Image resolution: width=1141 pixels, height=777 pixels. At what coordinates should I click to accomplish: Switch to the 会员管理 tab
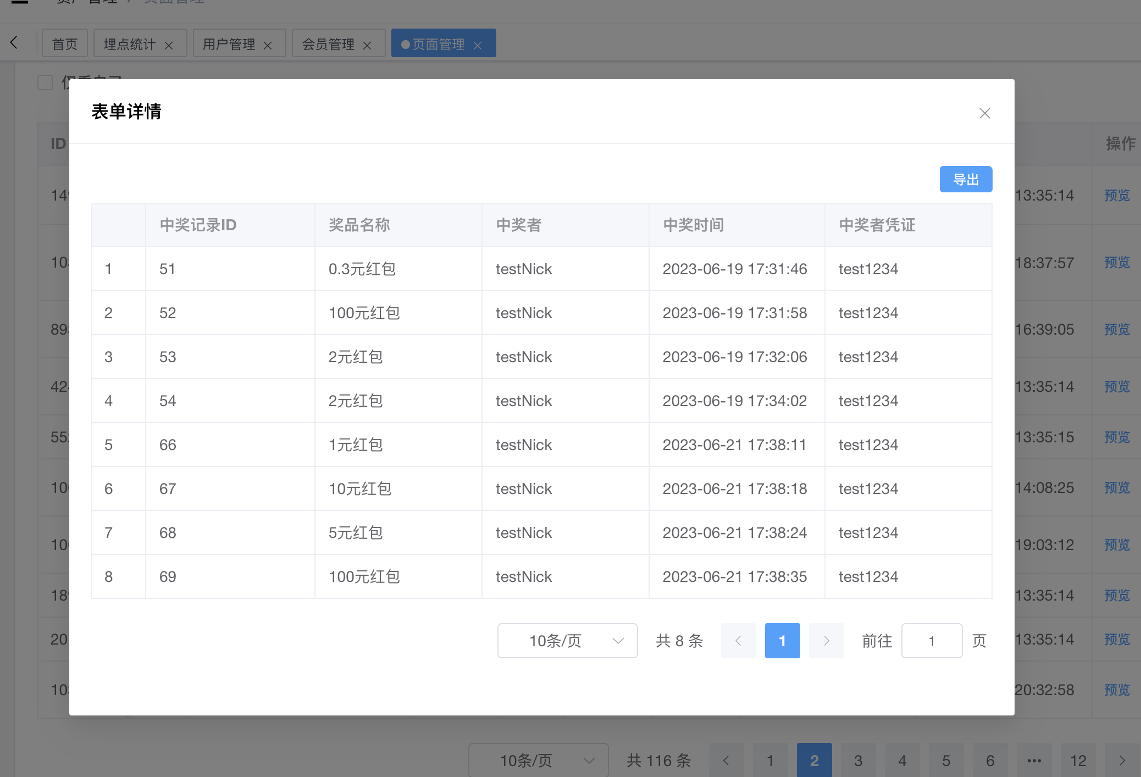tap(328, 44)
